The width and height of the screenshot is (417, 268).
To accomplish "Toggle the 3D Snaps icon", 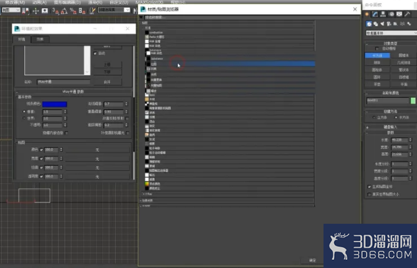I will [55, 11].
